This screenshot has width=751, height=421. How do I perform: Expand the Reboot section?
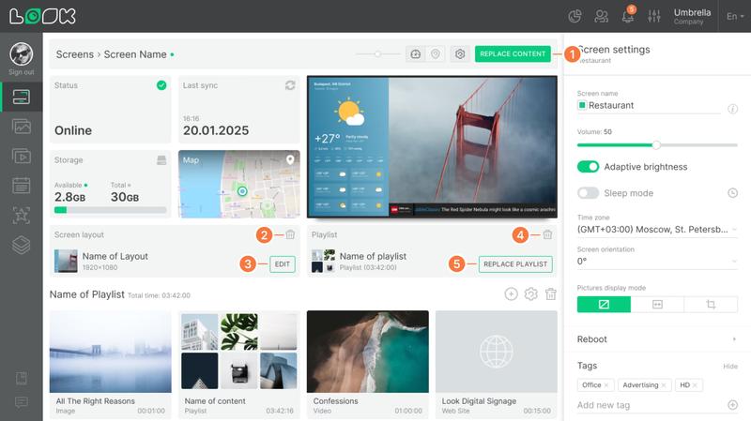tap(657, 339)
